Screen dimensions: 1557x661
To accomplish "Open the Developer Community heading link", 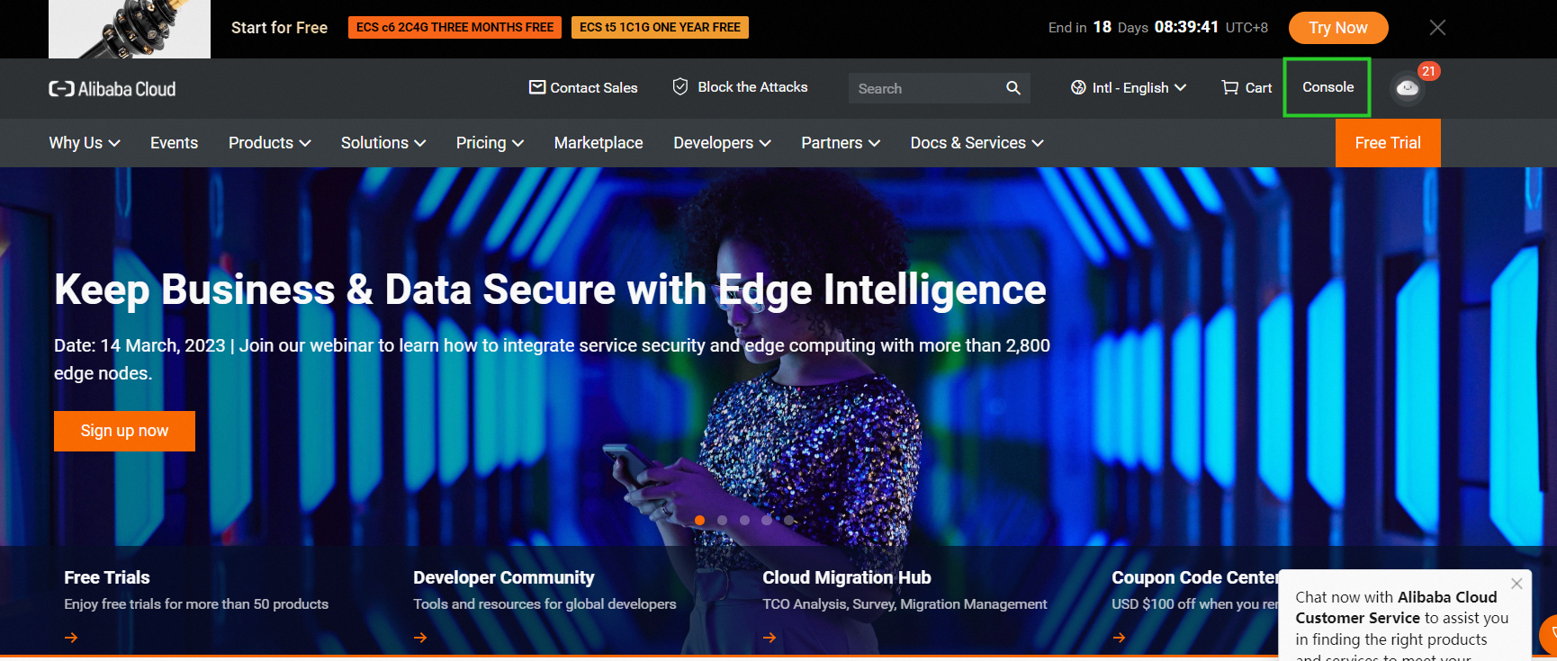I will tap(504, 577).
